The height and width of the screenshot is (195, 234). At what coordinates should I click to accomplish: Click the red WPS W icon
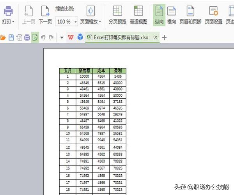click(71, 37)
